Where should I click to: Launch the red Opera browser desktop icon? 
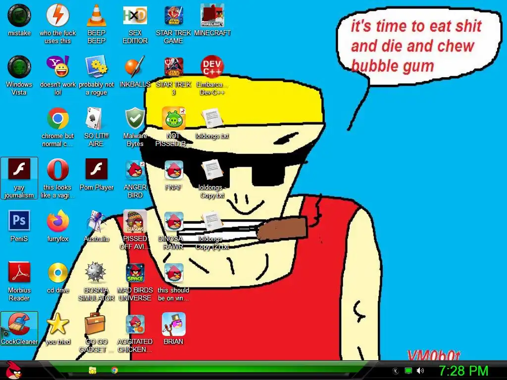click(57, 169)
